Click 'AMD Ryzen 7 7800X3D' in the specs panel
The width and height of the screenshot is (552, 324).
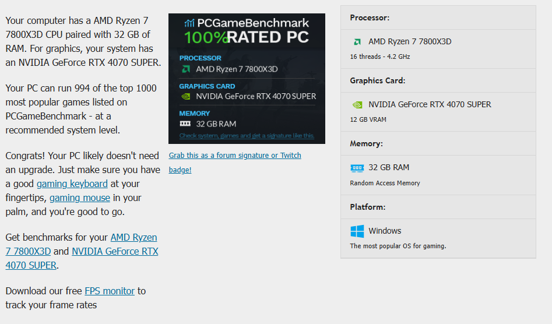pos(410,41)
